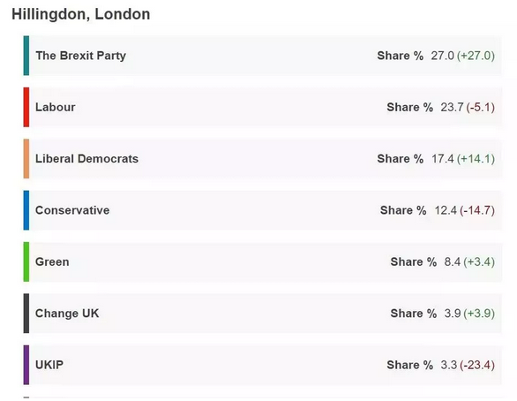
Task: Select the Change UK party name
Action: click(x=67, y=313)
